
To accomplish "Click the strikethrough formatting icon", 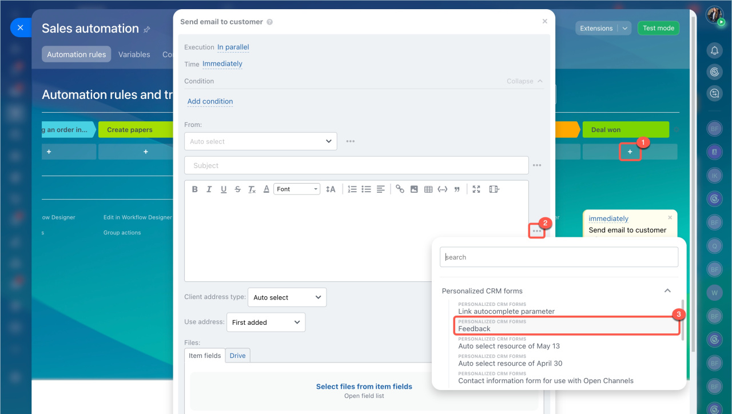I will coord(237,189).
